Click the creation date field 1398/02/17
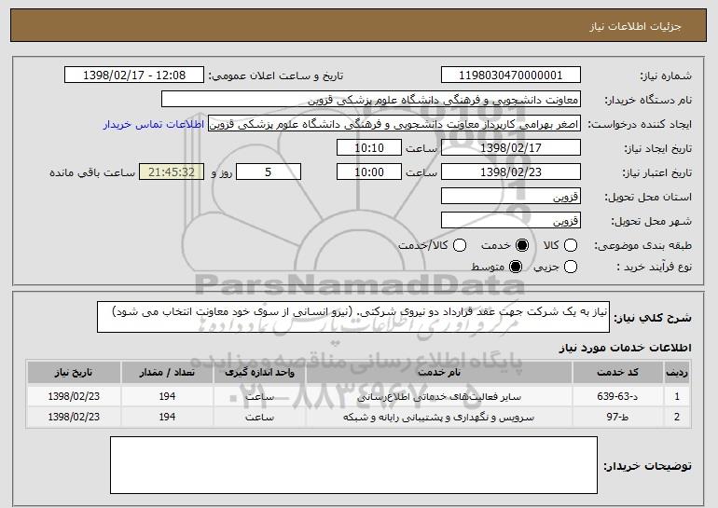The width and height of the screenshot is (718, 508). tap(511, 148)
